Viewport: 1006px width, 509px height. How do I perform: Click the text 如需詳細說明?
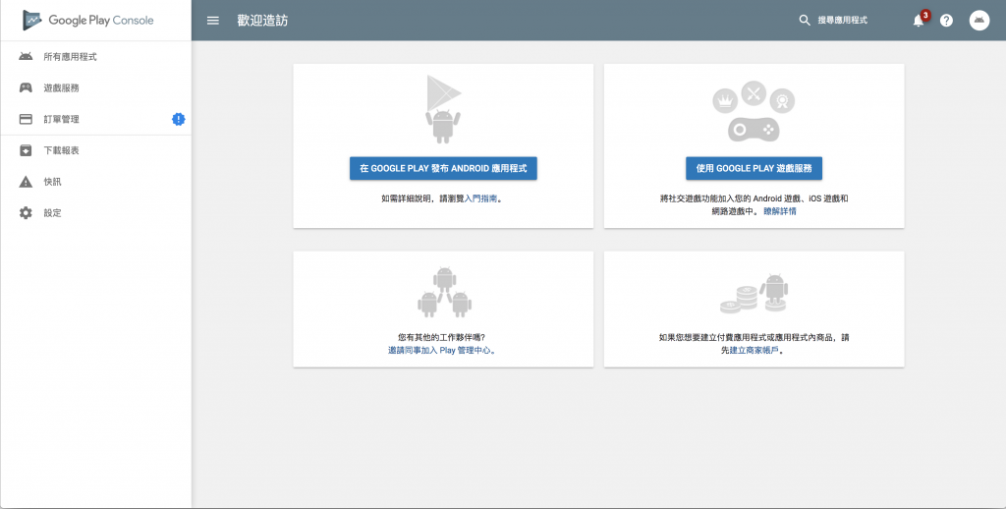pyautogui.click(x=407, y=198)
